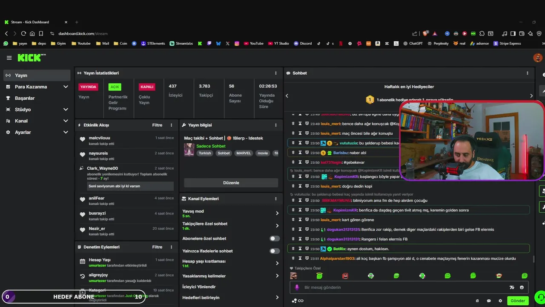Open the hamburger navigation menu
Viewport: 545px width, 307px height.
point(9,58)
